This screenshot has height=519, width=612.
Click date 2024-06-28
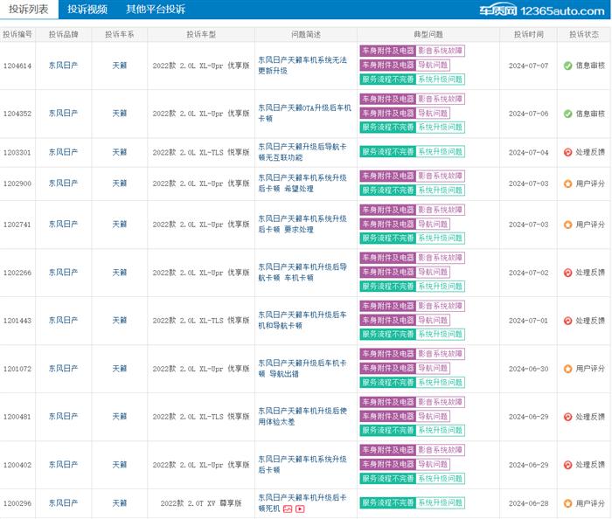[528, 503]
